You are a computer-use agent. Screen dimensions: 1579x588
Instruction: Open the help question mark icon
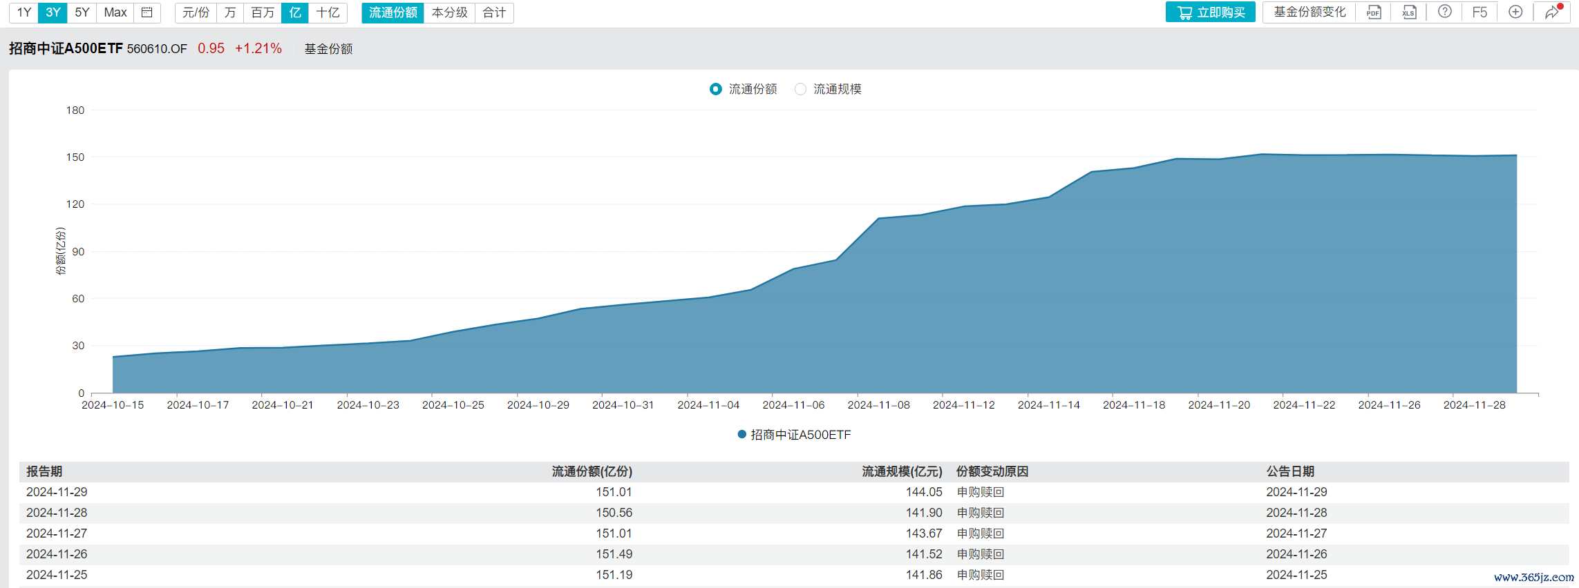point(1445,12)
